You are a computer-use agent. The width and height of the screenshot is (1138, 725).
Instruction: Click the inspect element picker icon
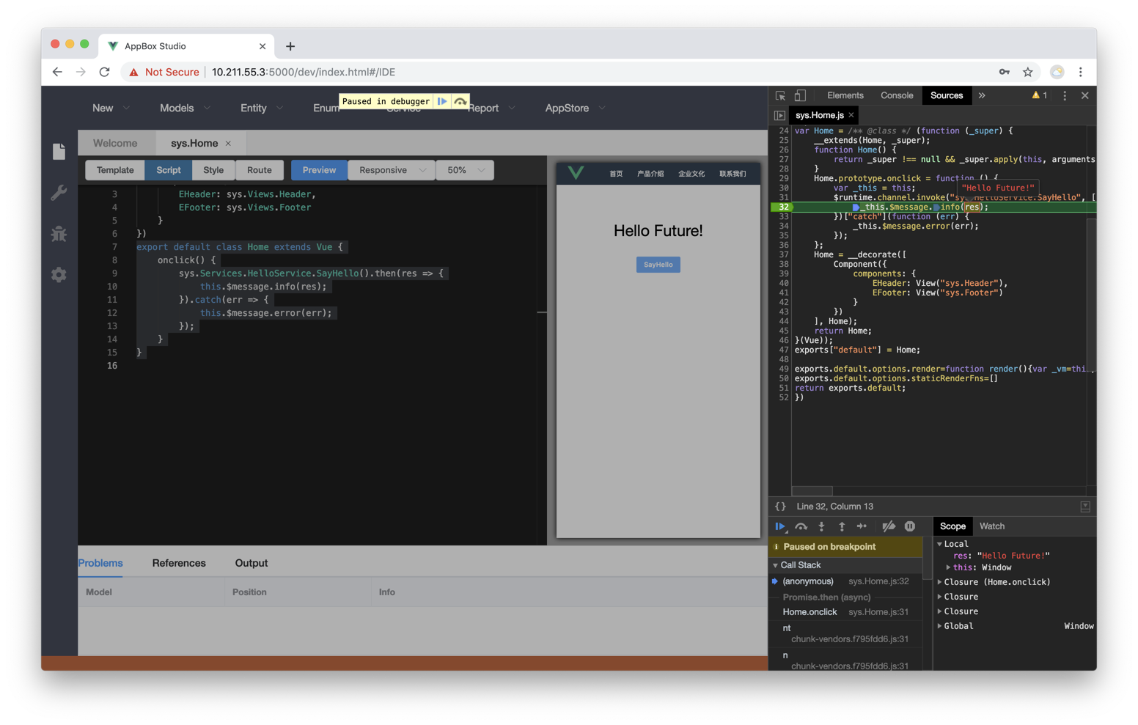point(780,96)
